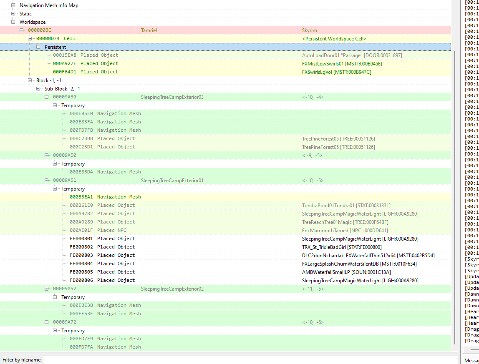
Task: Collapse Sub-Block -2, -1 group
Action: [x=38, y=88]
